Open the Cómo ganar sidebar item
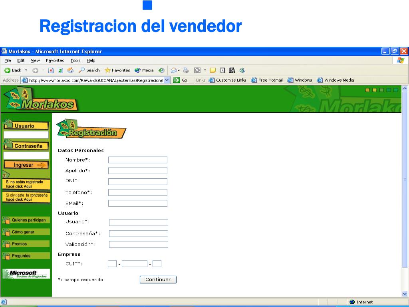Viewport: 409px width, 307px height. pyautogui.click(x=26, y=232)
